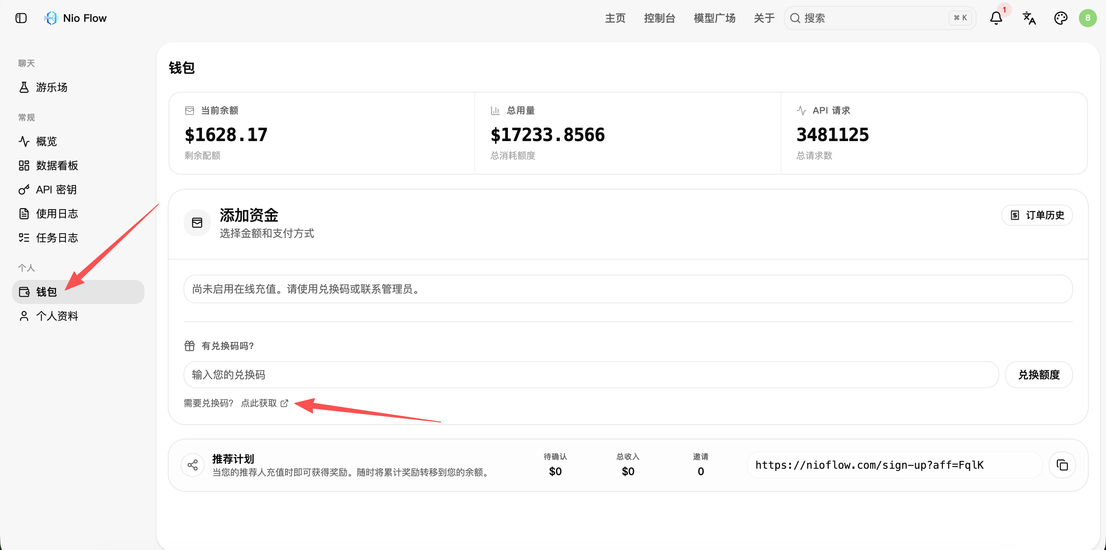Click the 兑换额度 button
This screenshot has width=1106, height=550.
[x=1039, y=375]
